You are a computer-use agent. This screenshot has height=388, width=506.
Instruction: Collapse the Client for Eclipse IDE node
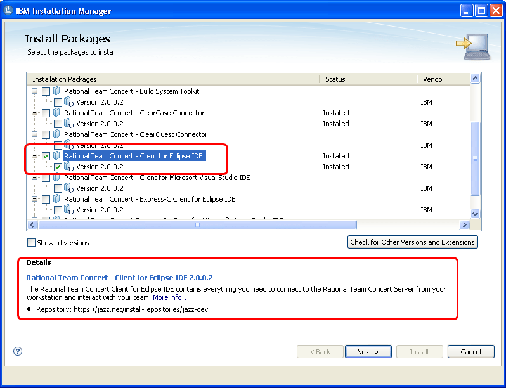(34, 156)
